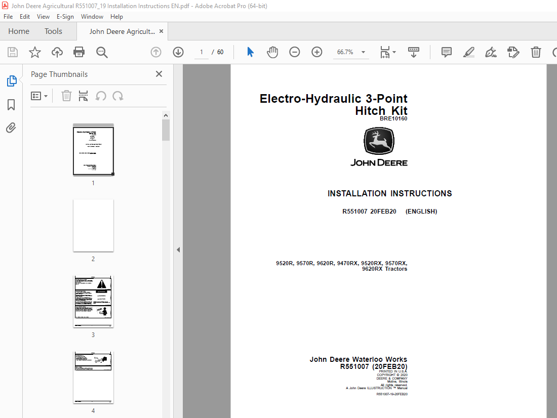Open the Find text search tool
The image size is (557, 418).
click(102, 52)
